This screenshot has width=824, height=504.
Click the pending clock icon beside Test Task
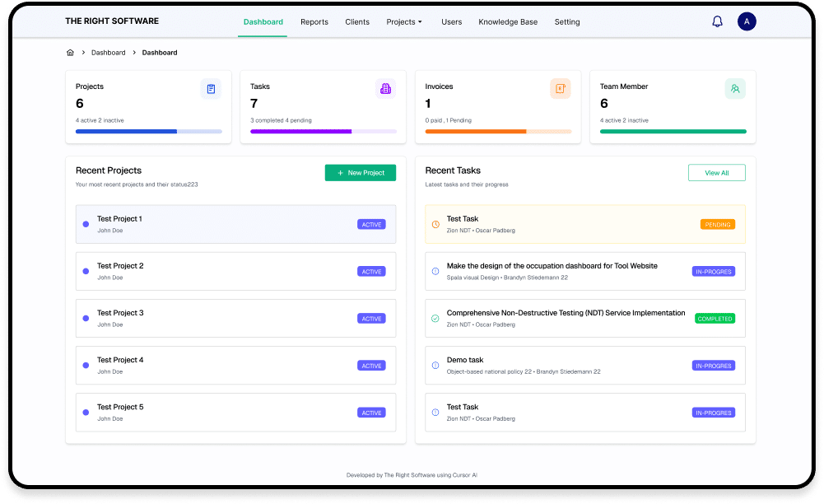click(435, 224)
